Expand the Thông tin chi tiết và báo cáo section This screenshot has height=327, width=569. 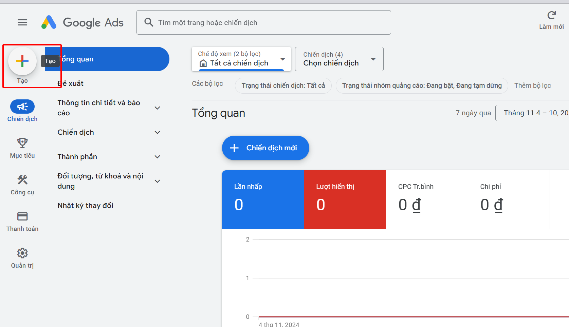pyautogui.click(x=109, y=108)
